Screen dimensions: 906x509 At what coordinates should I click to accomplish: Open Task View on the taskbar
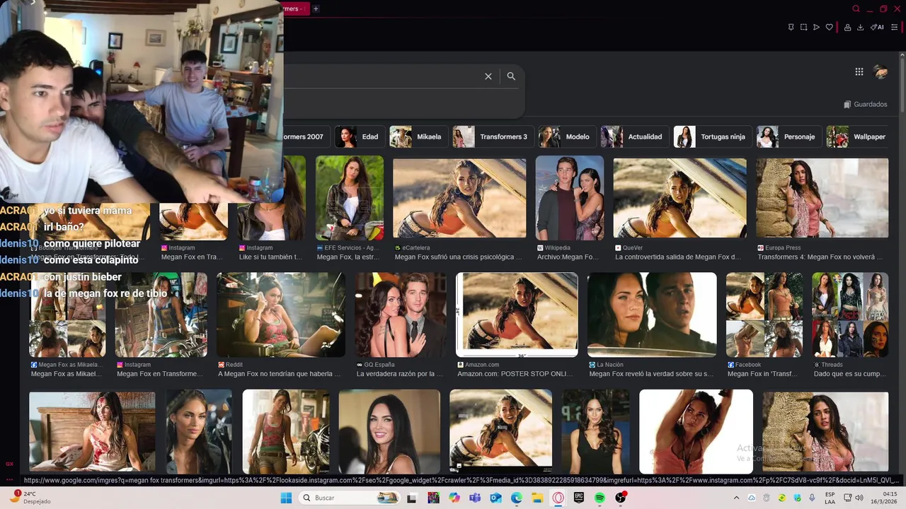point(412,498)
